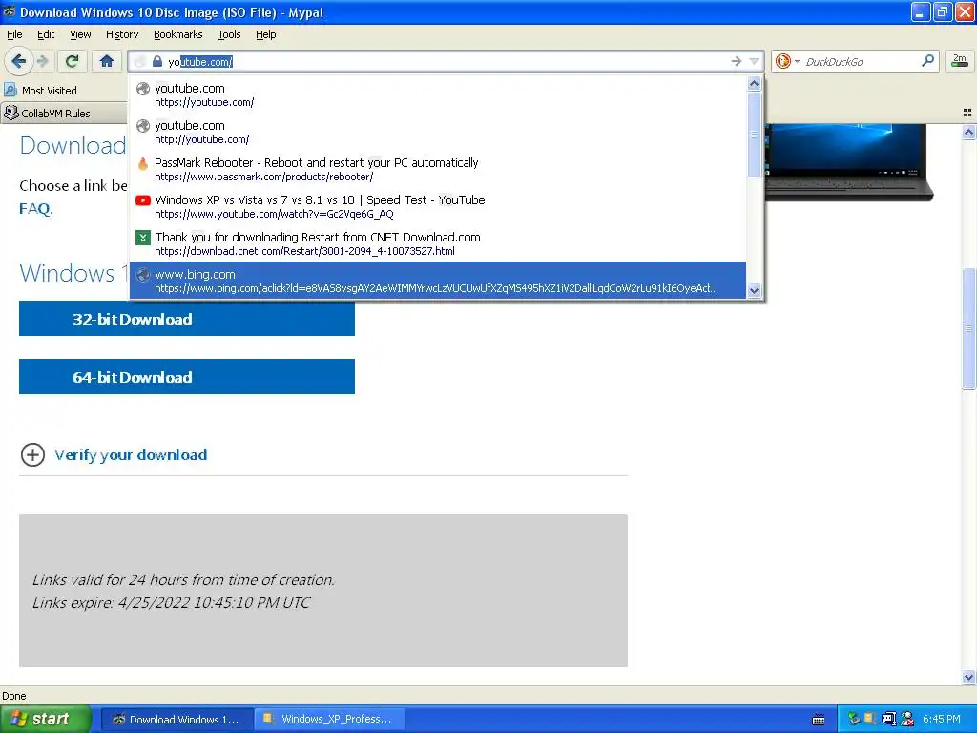Open the History menu
This screenshot has width=977, height=733.
pos(121,34)
